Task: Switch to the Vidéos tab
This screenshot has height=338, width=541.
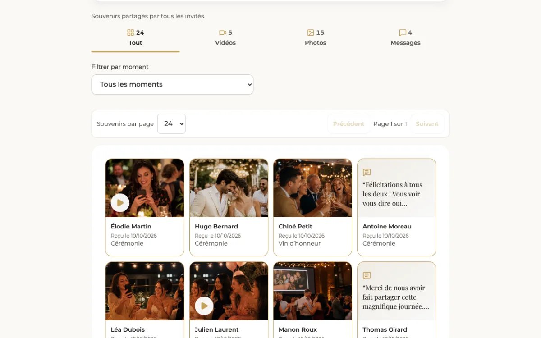Action: (x=225, y=38)
